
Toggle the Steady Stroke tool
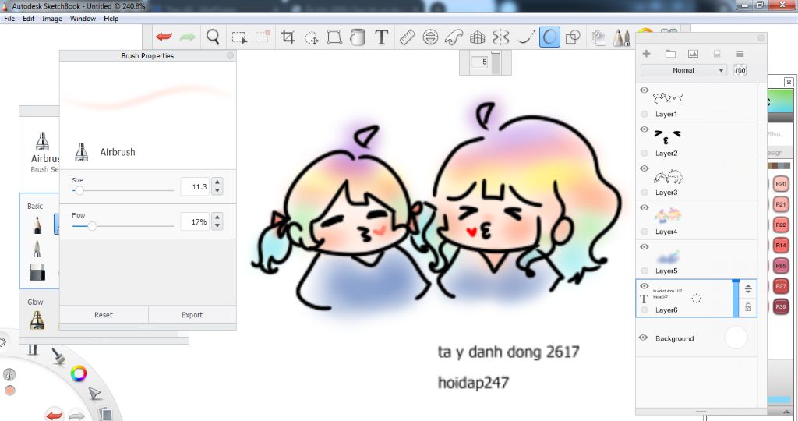[x=526, y=37]
